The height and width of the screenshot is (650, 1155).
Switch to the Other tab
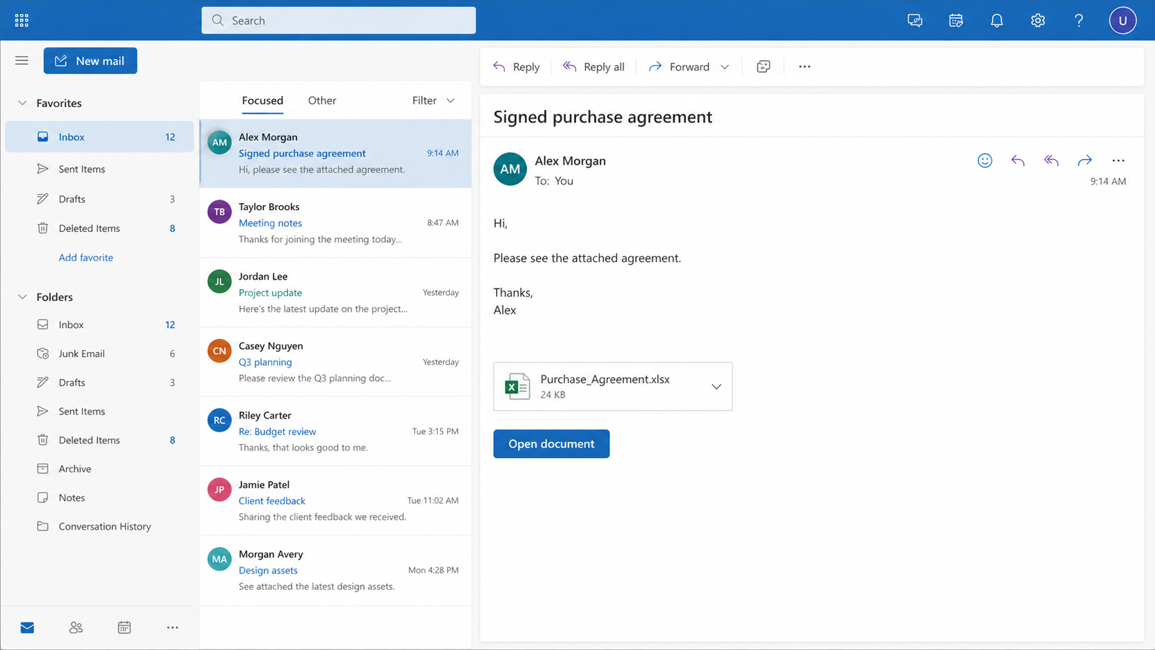[x=322, y=100]
